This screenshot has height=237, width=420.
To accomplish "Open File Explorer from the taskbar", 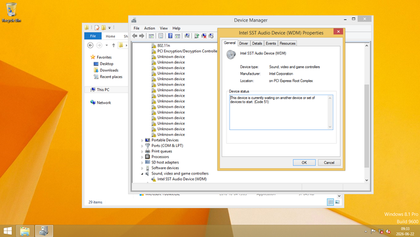I will 25,231.
